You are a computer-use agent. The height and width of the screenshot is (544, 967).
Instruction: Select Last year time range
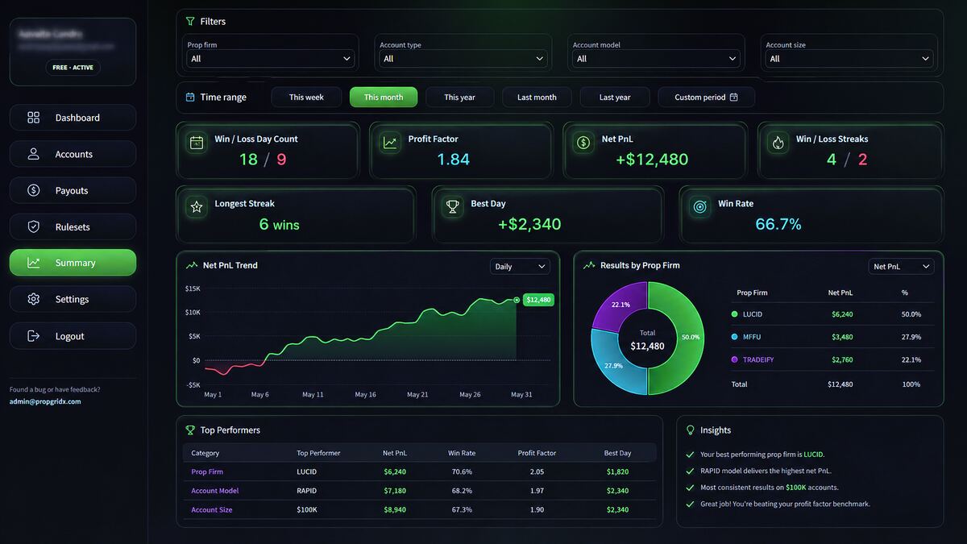(x=615, y=97)
